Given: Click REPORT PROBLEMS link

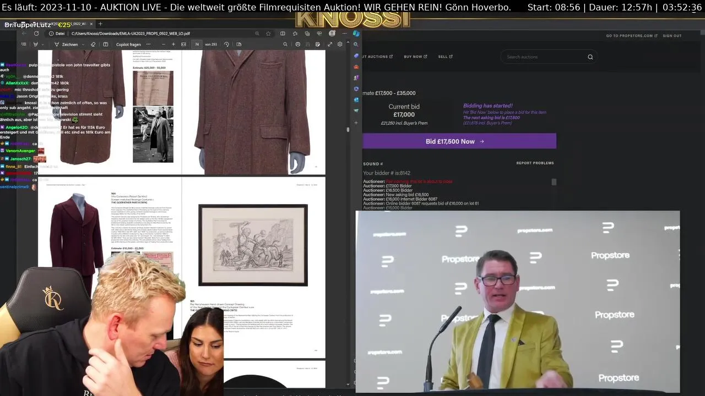Looking at the screenshot, I should (535, 163).
